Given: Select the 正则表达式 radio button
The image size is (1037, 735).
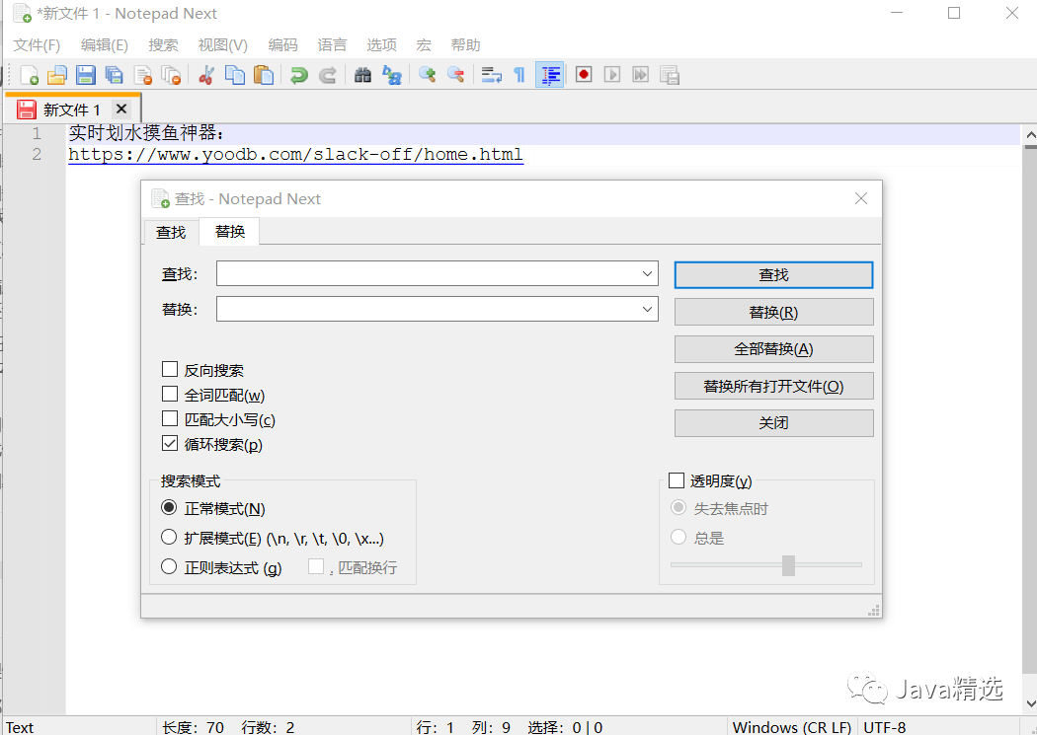Looking at the screenshot, I should (169, 566).
